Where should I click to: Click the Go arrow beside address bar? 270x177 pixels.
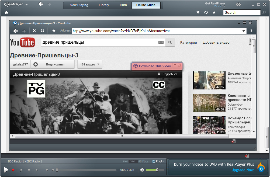tap(251, 31)
